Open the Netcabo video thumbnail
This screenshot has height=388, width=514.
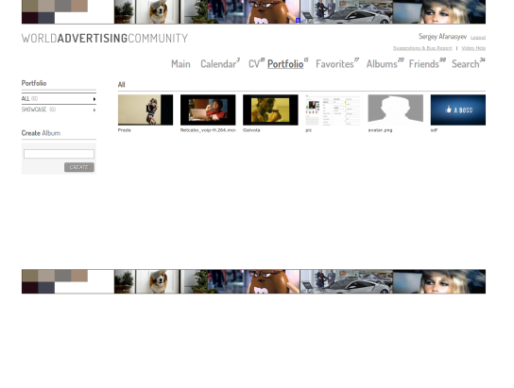click(x=208, y=110)
